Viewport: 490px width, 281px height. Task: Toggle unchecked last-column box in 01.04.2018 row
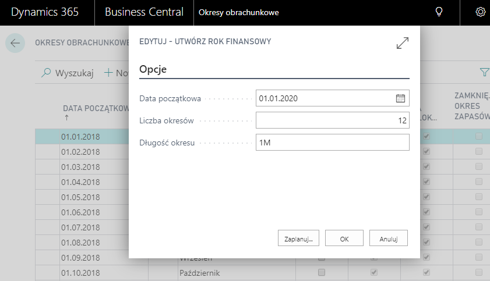[479, 182]
